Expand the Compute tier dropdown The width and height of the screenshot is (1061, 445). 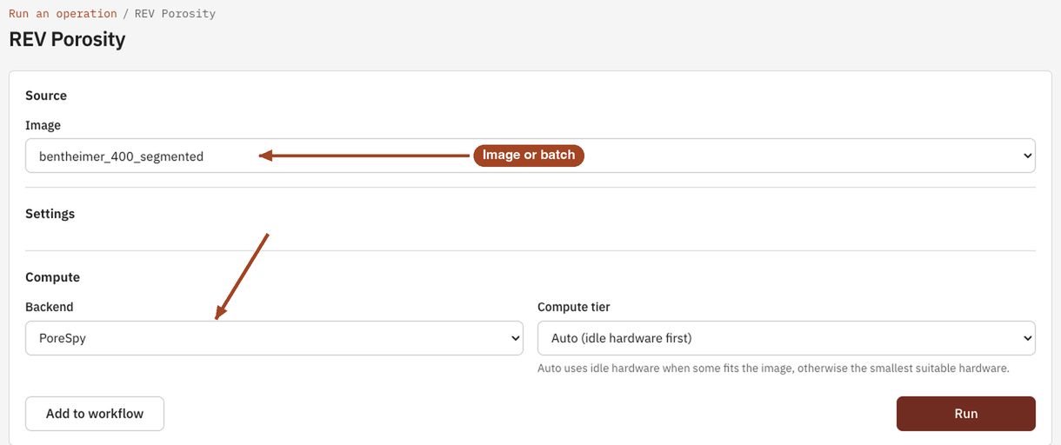[x=786, y=338]
